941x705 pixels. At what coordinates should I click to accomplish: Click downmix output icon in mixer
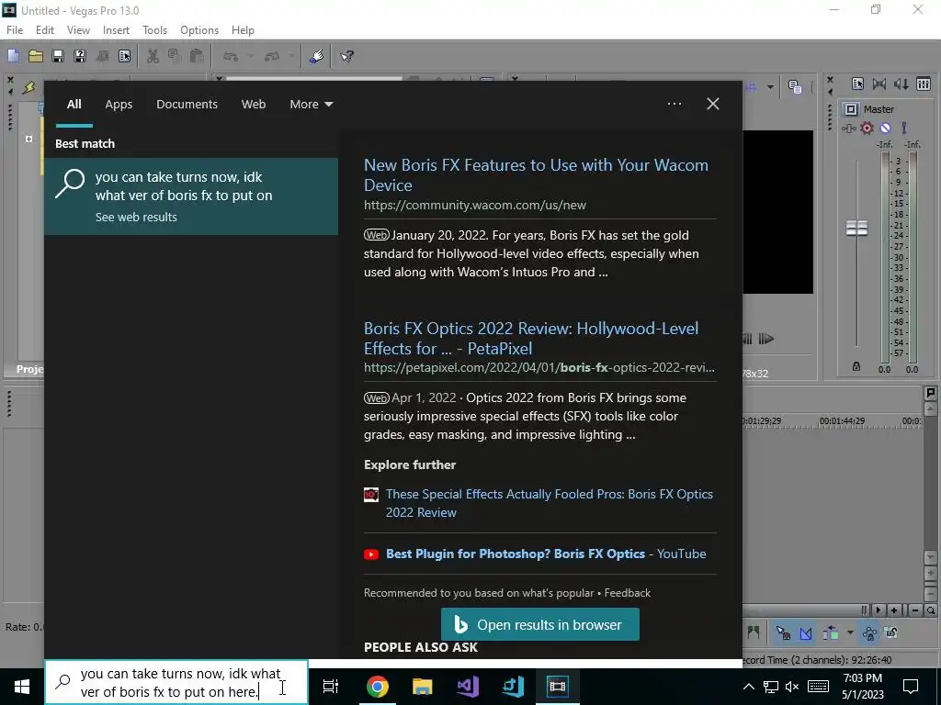tap(879, 84)
